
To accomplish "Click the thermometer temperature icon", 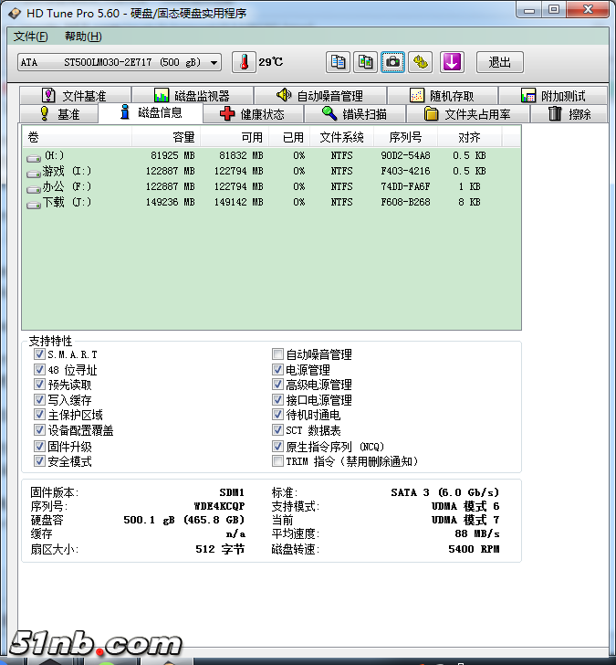I will point(244,62).
